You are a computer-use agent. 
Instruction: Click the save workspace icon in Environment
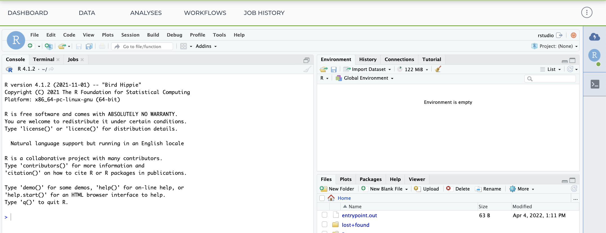pos(334,69)
